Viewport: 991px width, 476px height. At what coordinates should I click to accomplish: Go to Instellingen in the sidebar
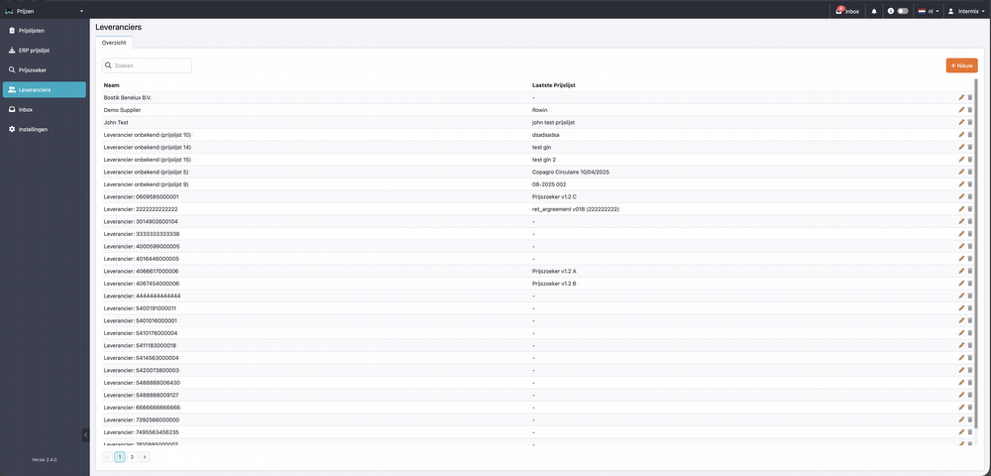click(x=34, y=129)
